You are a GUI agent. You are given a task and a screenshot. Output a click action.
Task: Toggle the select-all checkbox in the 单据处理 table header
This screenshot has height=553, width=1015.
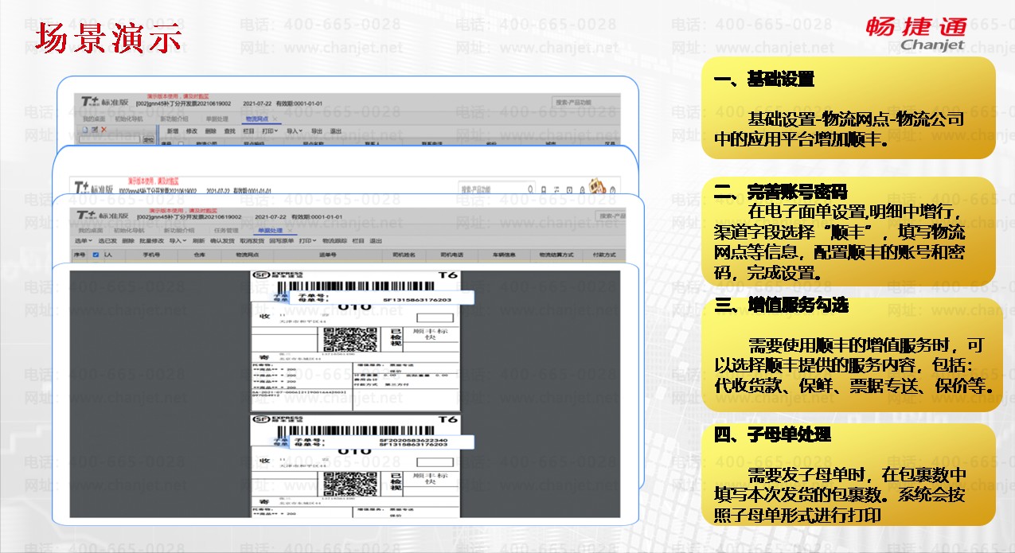(x=96, y=255)
